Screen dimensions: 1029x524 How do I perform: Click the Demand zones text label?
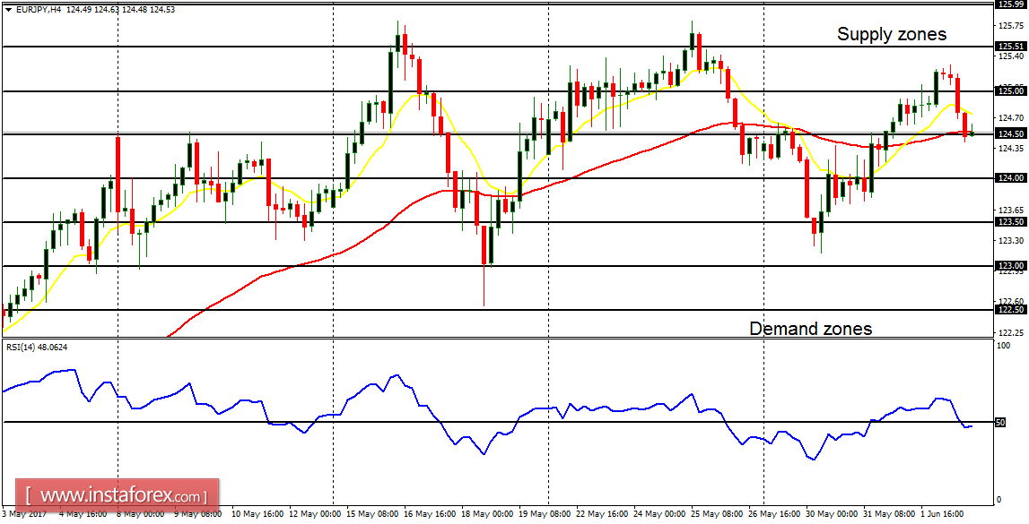pyautogui.click(x=810, y=329)
